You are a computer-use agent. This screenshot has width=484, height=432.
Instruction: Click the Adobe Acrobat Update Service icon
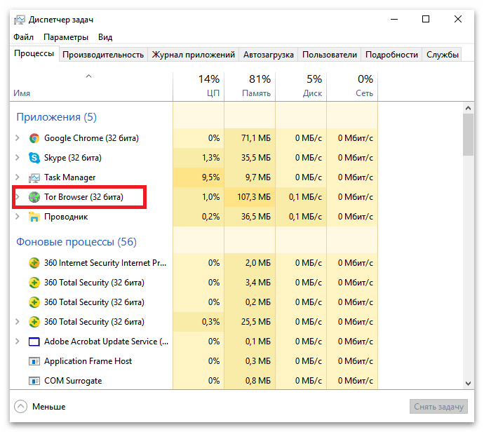tap(34, 342)
